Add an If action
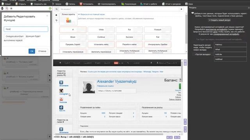 pos(73,30)
